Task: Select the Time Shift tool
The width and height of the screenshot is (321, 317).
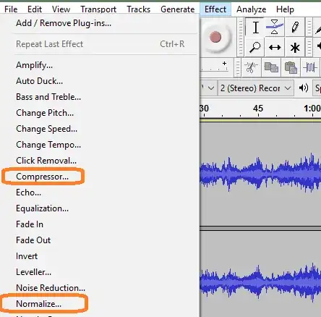Action: (x=275, y=47)
